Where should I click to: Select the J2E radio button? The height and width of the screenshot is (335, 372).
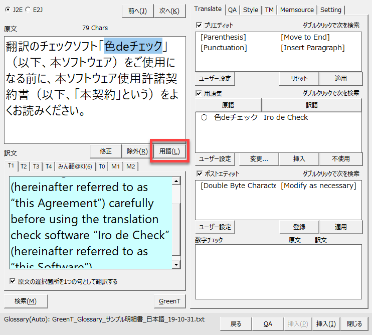[x=7, y=9]
